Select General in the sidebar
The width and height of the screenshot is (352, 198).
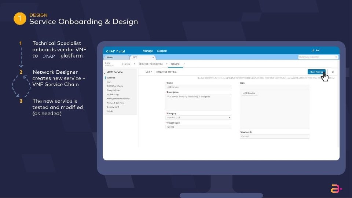111,78
